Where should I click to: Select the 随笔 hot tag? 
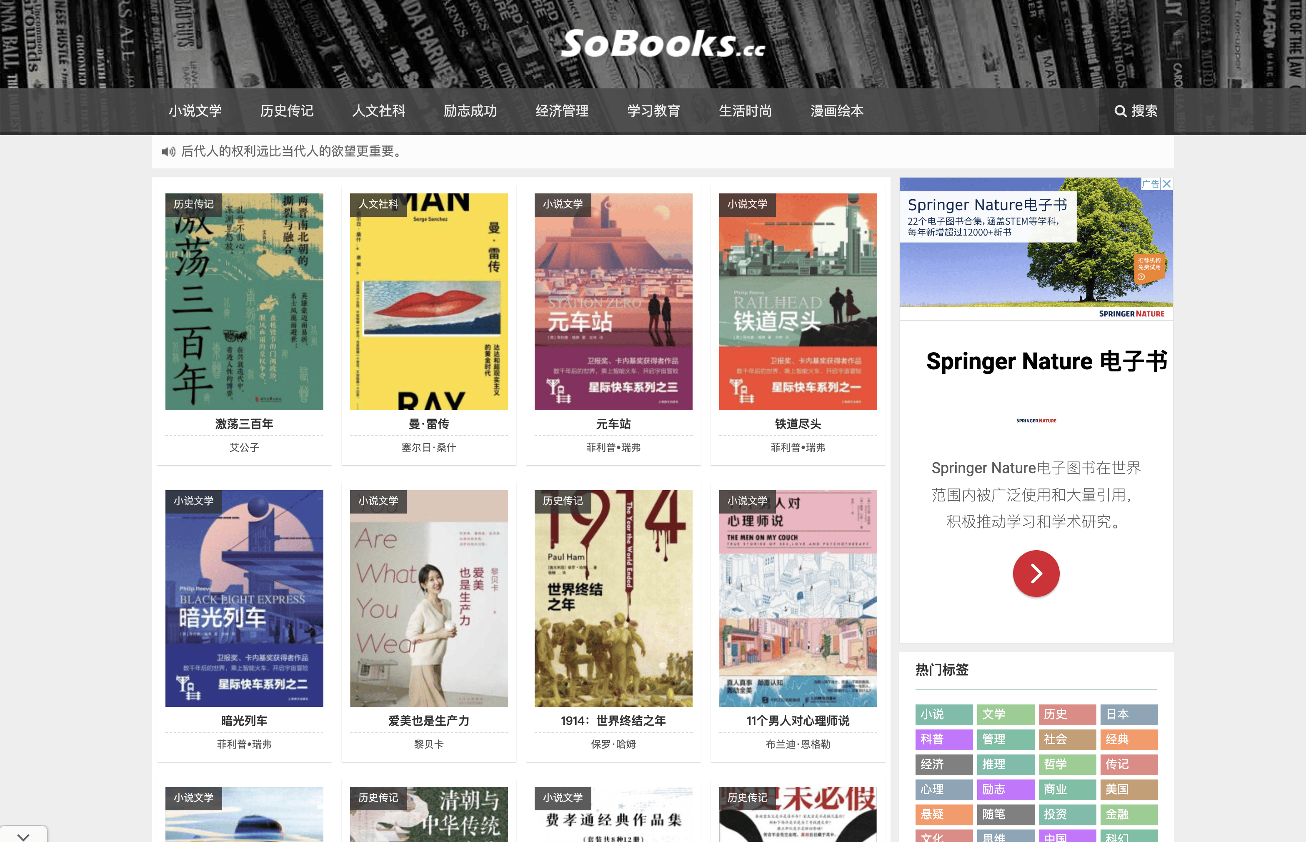1006,814
